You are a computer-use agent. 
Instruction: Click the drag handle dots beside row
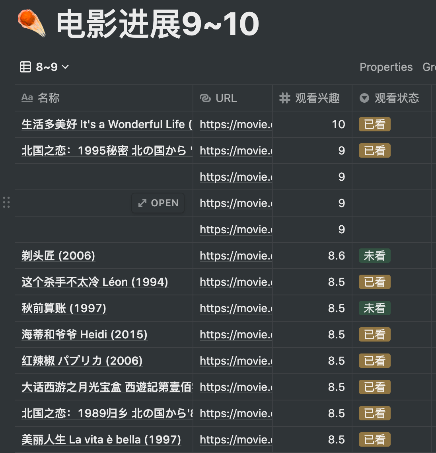coord(6,203)
